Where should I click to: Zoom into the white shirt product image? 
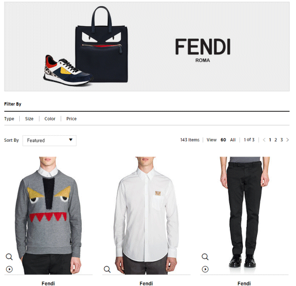[107, 269]
